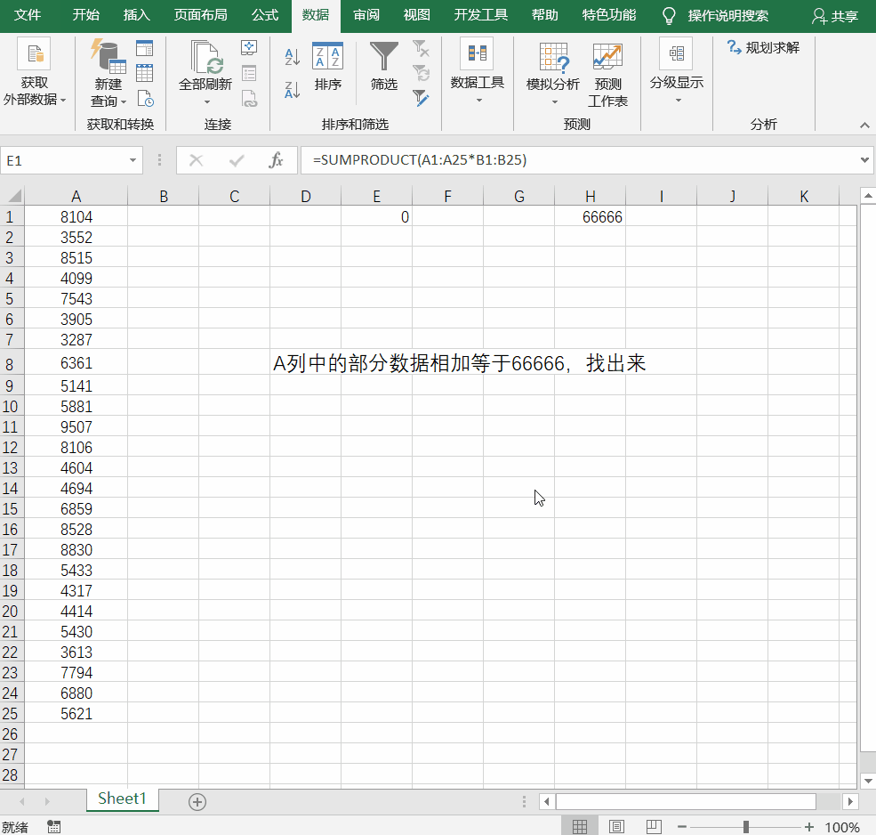Switch to the 公式 (Formulas) tab
The image size is (876, 835).
click(265, 15)
